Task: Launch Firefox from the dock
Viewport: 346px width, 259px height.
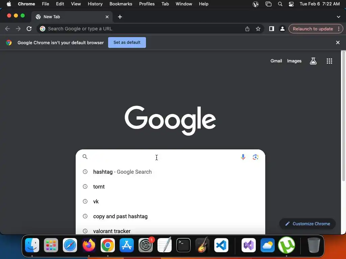Action: point(89,245)
